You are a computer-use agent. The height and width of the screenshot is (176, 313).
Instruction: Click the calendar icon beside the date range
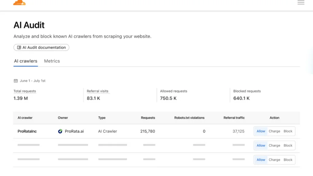pyautogui.click(x=16, y=80)
